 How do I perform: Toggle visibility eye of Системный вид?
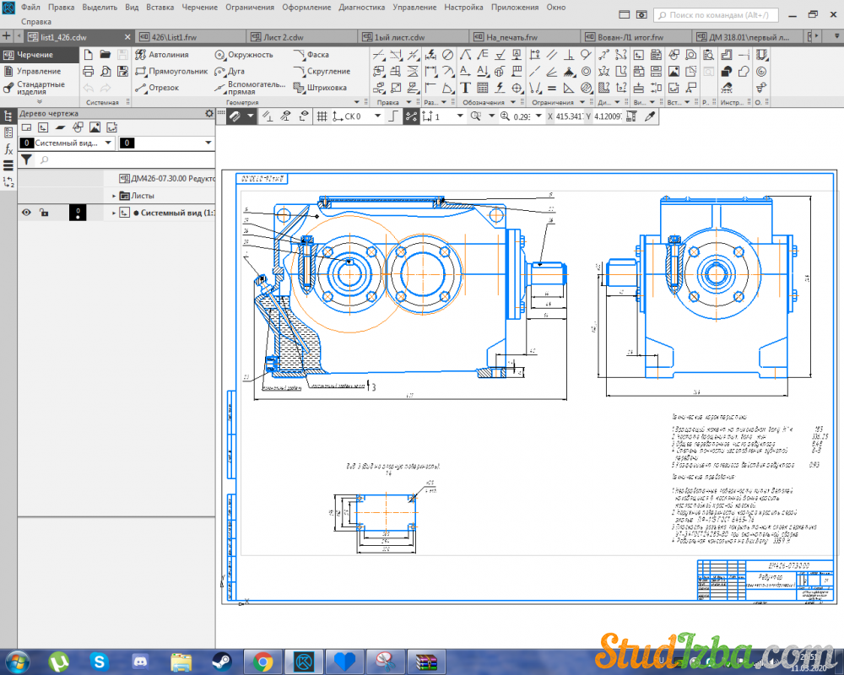(26, 213)
